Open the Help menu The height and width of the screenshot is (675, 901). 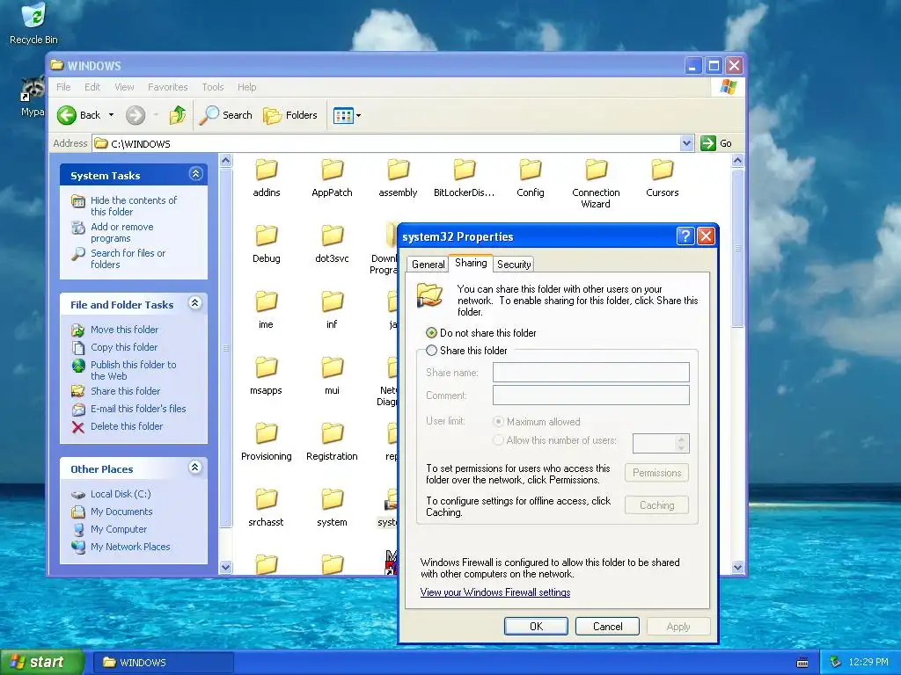pyautogui.click(x=246, y=87)
